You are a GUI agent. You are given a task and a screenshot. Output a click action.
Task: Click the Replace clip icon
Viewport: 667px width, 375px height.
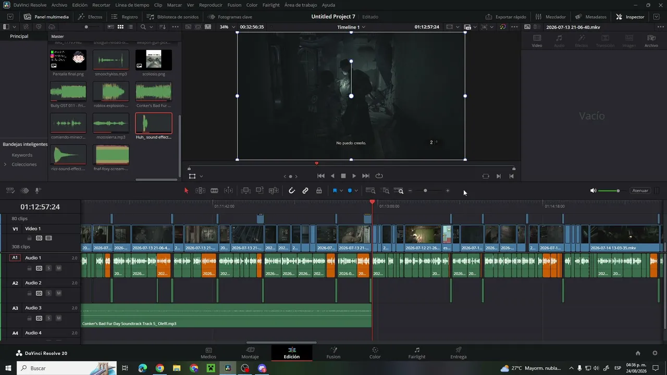click(274, 191)
